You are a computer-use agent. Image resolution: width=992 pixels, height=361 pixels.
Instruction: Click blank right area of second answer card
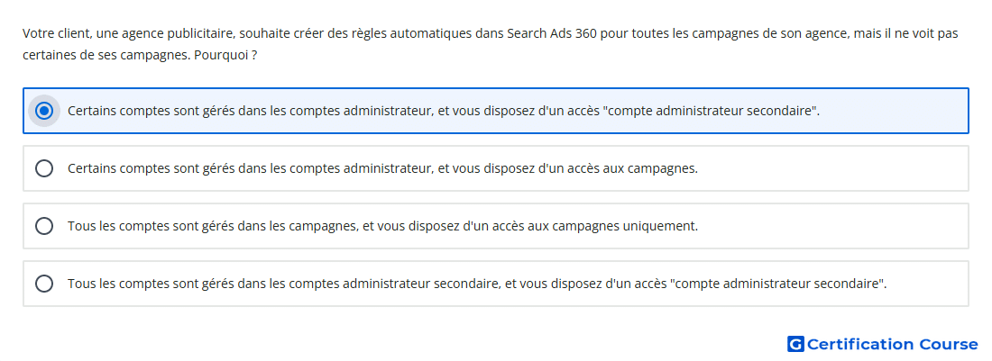coord(832,168)
